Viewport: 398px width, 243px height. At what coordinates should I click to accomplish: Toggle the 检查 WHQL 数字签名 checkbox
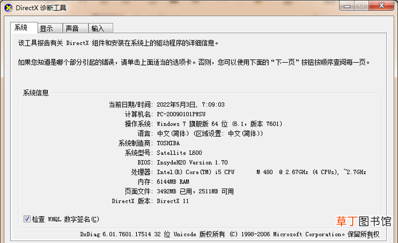point(27,219)
